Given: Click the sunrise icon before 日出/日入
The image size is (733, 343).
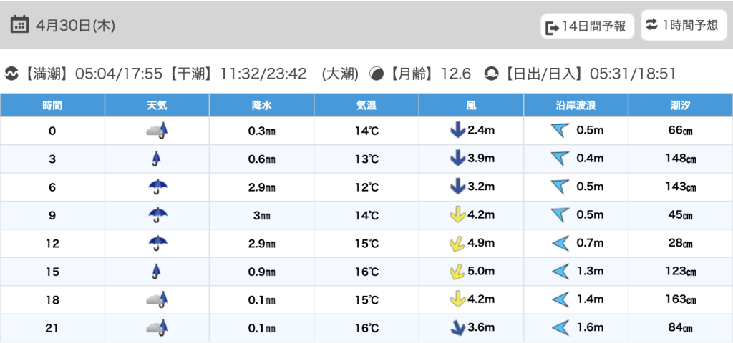Looking at the screenshot, I should pyautogui.click(x=491, y=74).
